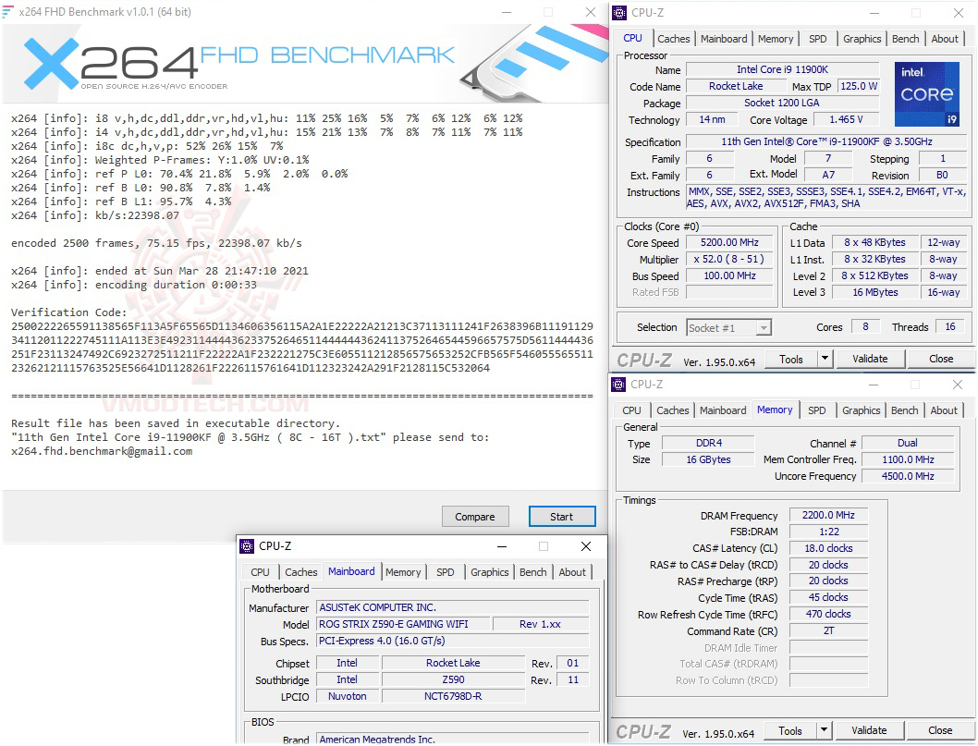This screenshot has height=746, width=978.
Task: Open the Caches tab in the Mainboard CPU-Z window
Action: pos(300,572)
